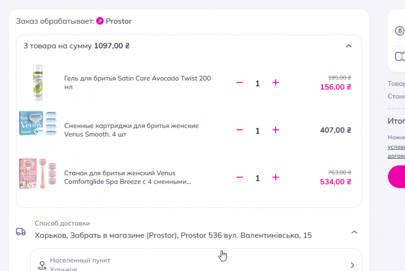Increase Satin Care shaving gel quantity
The height and width of the screenshot is (271, 405).
point(275,83)
